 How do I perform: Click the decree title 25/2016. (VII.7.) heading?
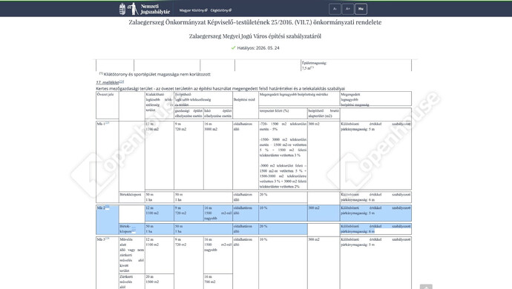255,22
